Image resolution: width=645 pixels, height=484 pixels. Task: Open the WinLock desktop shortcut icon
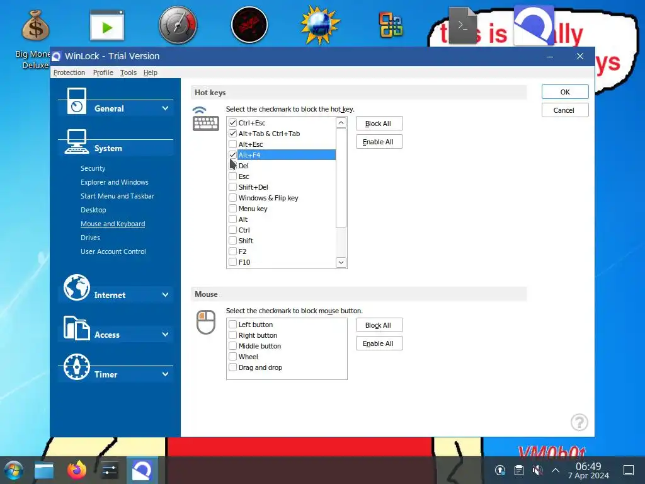coord(534,25)
